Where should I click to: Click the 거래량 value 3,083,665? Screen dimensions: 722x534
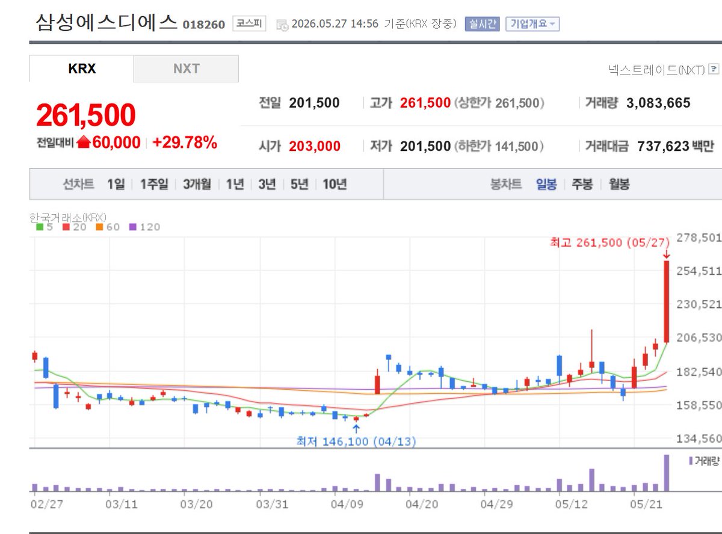(658, 103)
